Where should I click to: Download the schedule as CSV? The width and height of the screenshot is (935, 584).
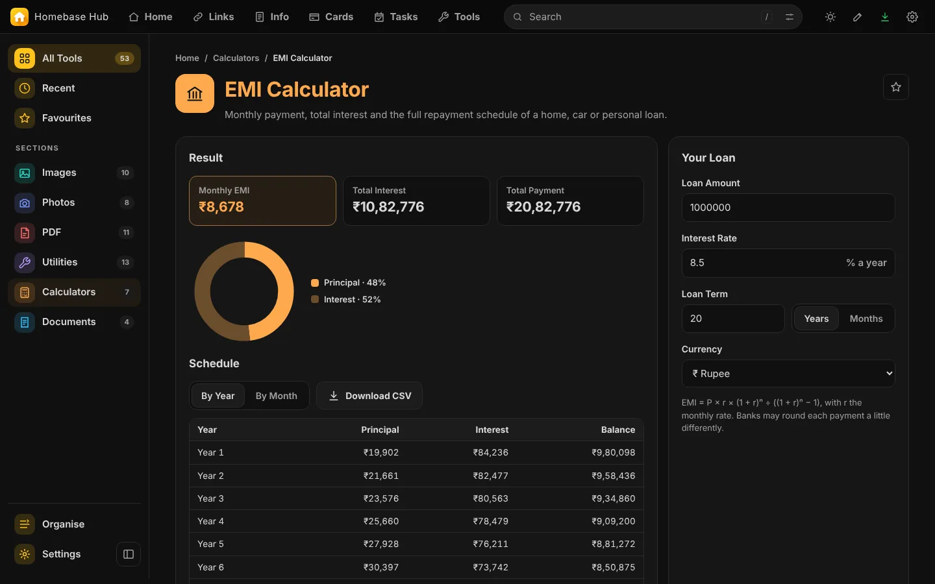369,396
